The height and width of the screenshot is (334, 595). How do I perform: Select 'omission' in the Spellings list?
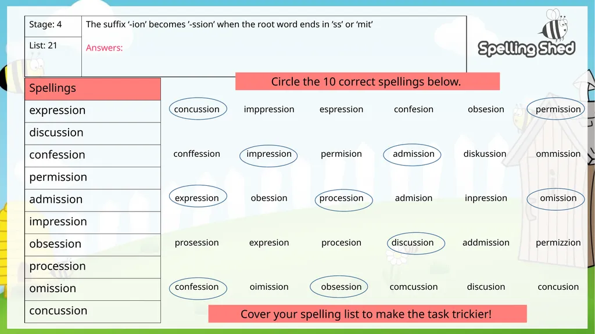point(92,289)
